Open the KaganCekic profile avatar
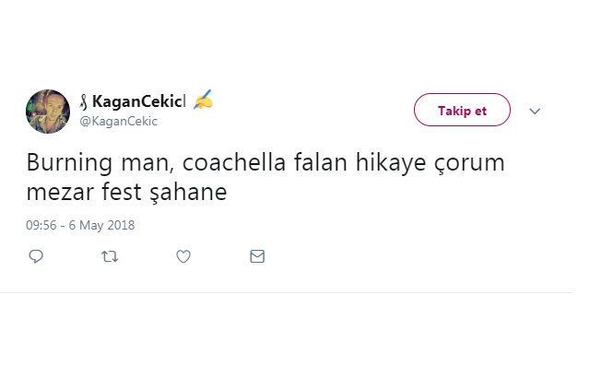This screenshot has width=590, height=378. coord(48,112)
